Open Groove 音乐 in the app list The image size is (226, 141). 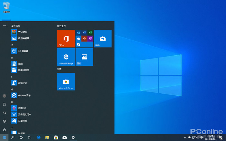24,95
